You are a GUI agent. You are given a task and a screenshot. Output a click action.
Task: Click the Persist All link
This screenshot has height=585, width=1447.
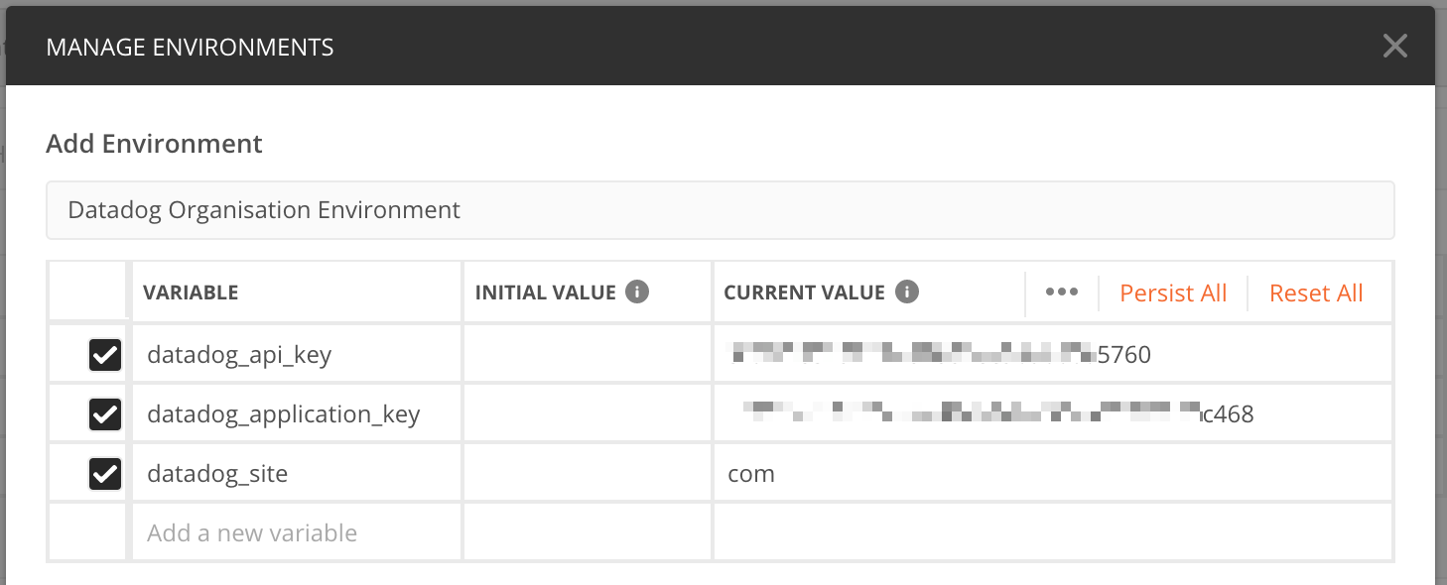[1173, 292]
